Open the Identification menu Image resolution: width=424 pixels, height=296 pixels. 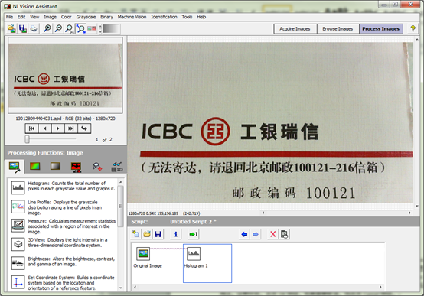coord(164,17)
